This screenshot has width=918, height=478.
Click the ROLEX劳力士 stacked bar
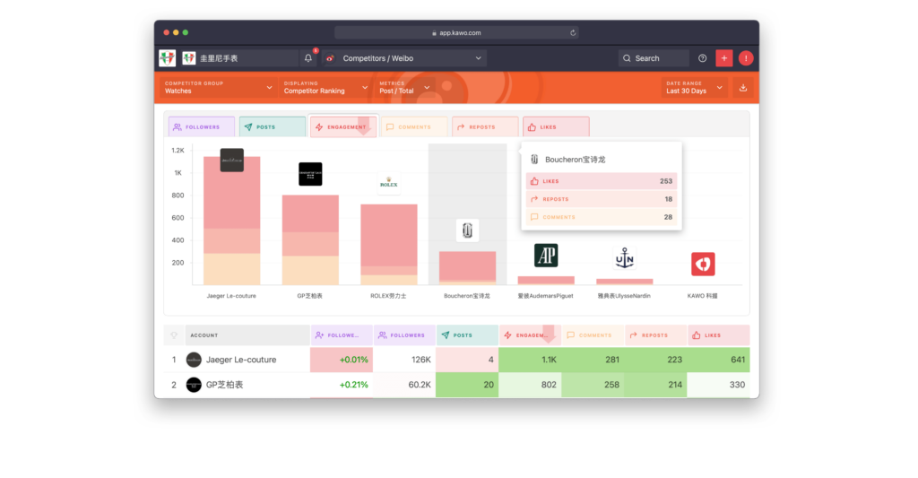(389, 245)
